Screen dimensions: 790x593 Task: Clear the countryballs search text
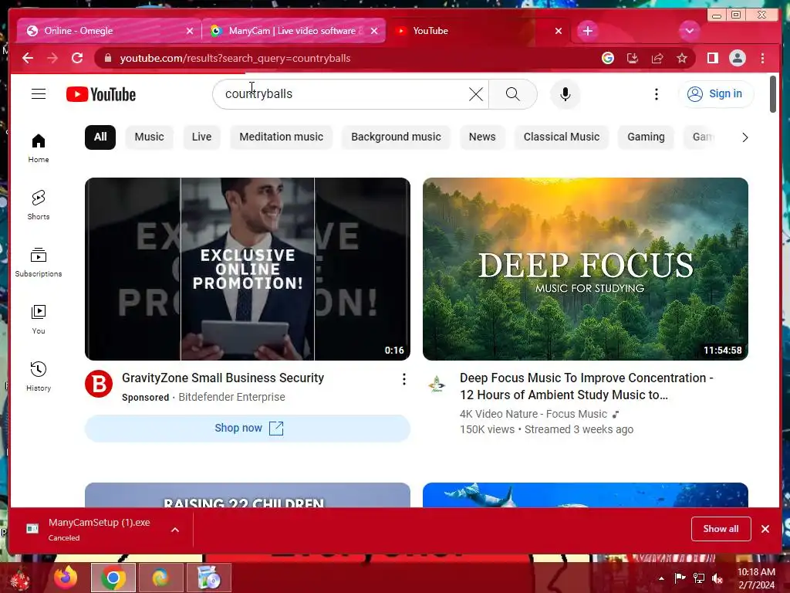tap(475, 93)
